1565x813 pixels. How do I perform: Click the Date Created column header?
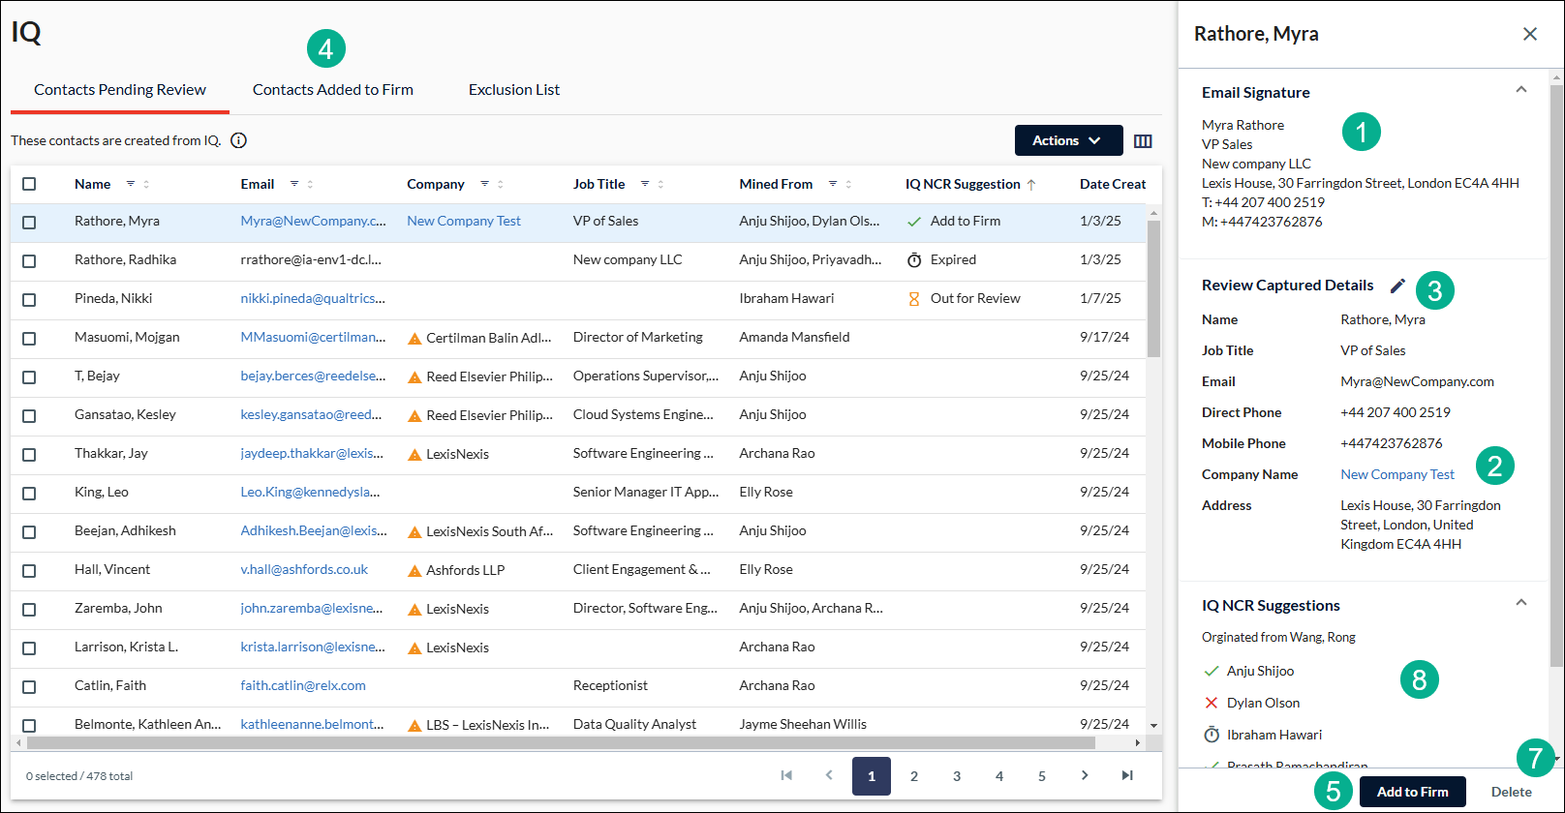pos(1113,184)
